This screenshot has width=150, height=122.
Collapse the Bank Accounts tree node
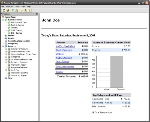pos(3,20)
